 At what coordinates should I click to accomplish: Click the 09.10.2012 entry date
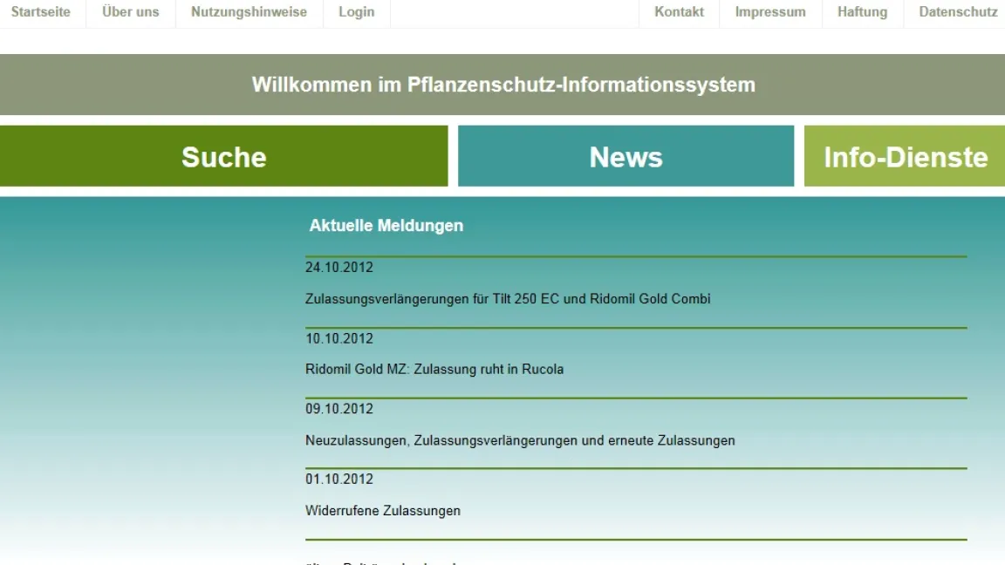point(338,408)
